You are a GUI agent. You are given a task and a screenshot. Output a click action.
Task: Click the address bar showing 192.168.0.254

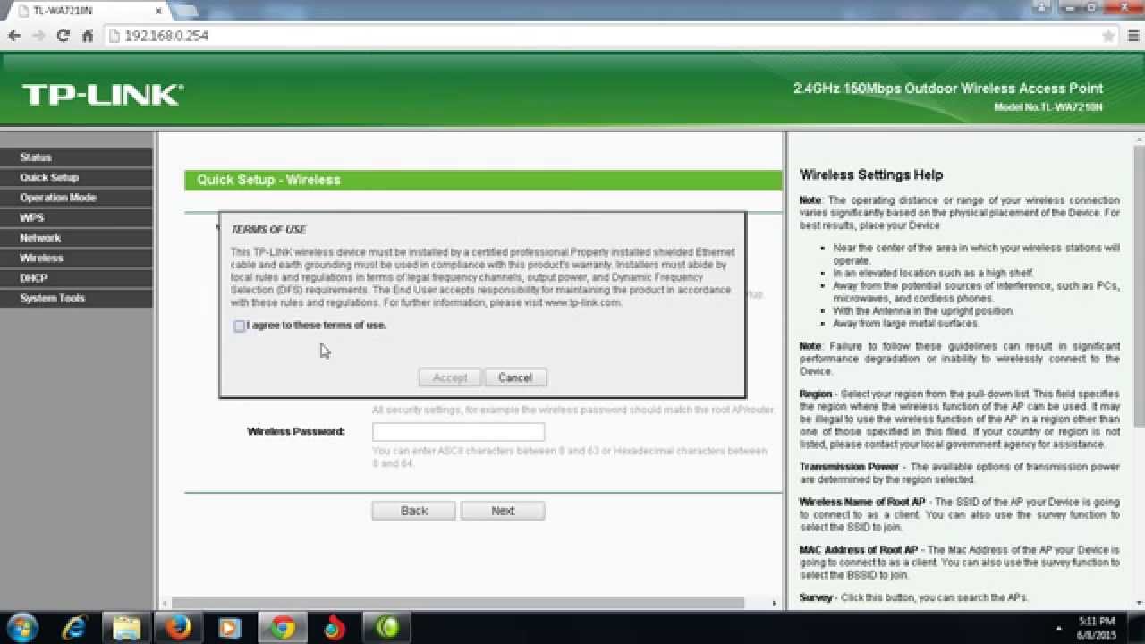(599, 36)
